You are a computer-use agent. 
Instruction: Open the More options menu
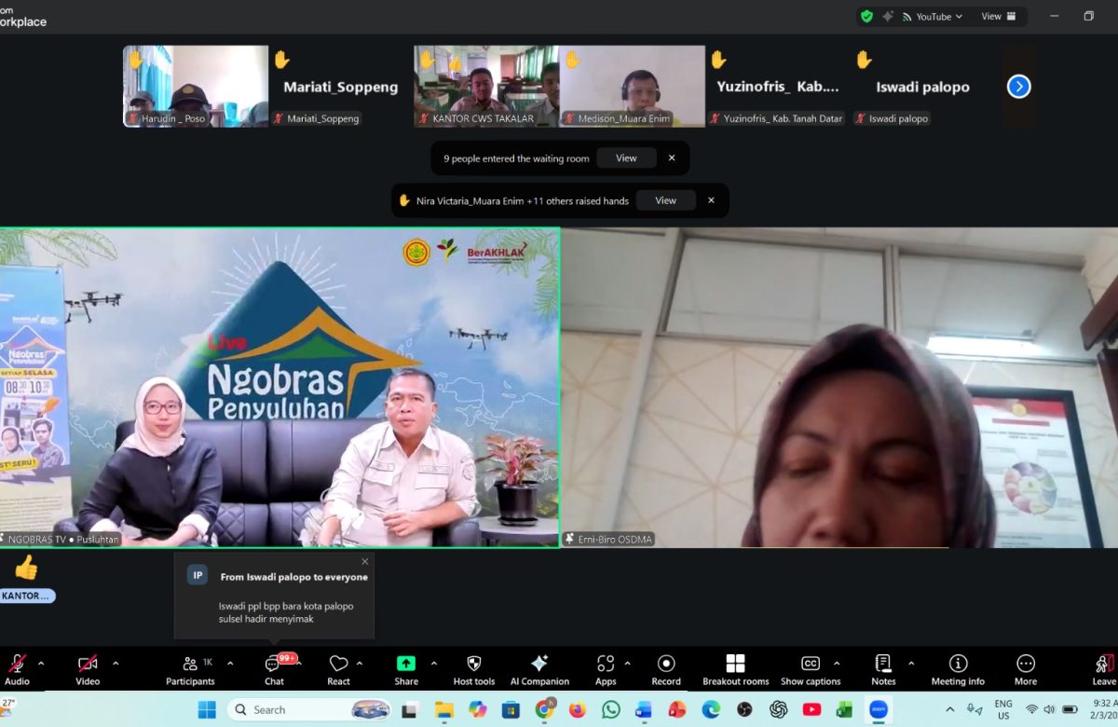point(1026,670)
